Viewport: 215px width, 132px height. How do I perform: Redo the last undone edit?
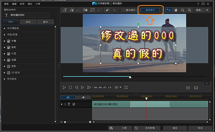(x=114, y=10)
